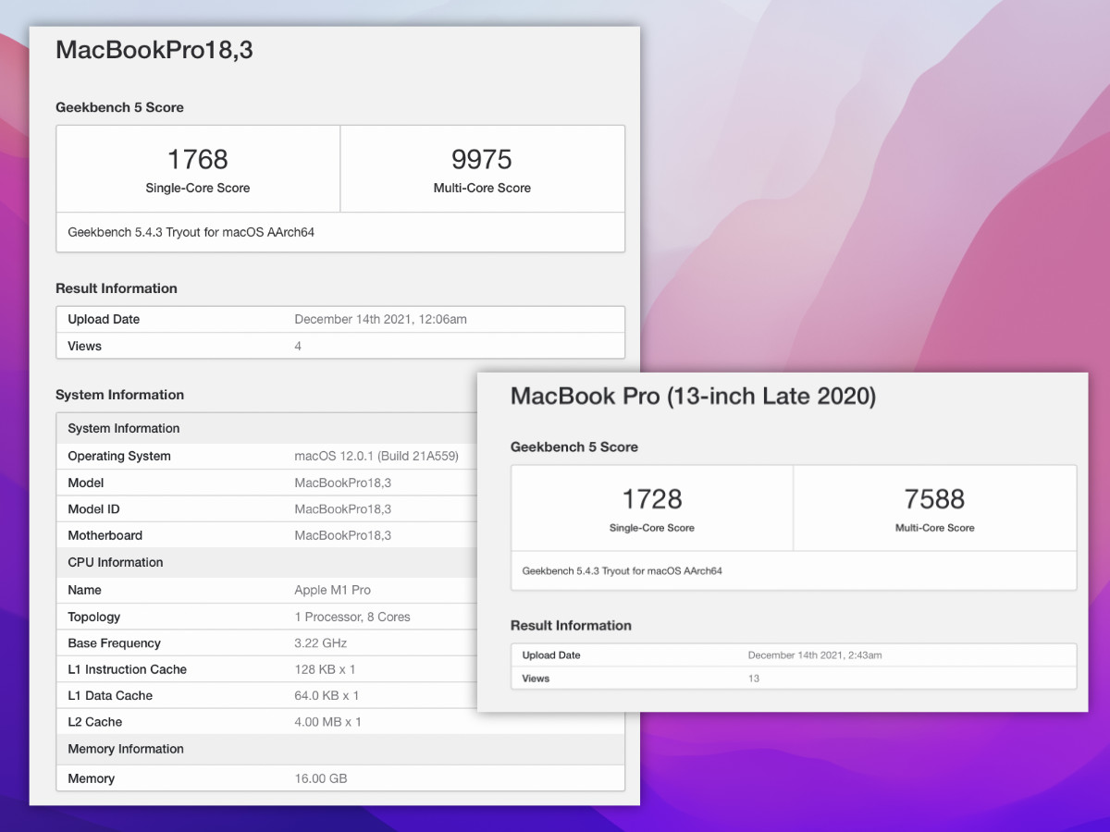Viewport: 1110px width, 832px height.
Task: Click the Model ID row value
Action: point(342,509)
